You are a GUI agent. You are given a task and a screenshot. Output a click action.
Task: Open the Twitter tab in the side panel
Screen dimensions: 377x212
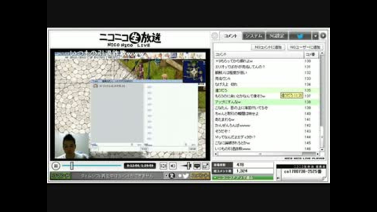[x=300, y=36]
